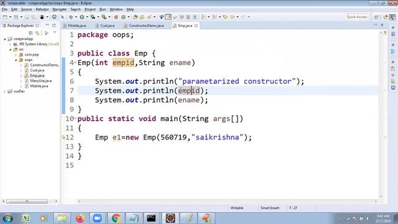Click the Back navigation arrow icon
398x224 pixels.
pos(232,17)
